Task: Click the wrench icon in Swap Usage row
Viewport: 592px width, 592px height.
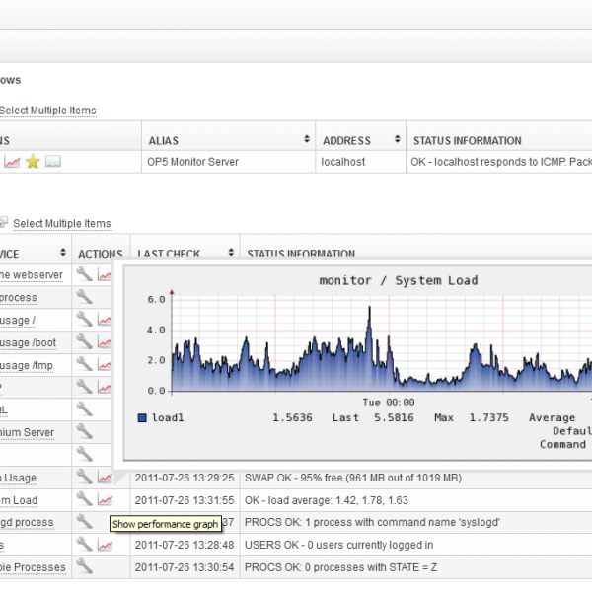Action: pos(84,478)
